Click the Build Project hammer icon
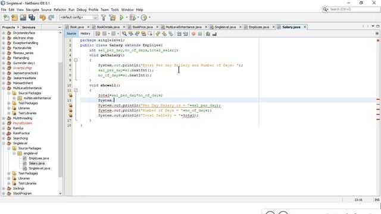Viewport: 381px width, 214px height. [x=104, y=17]
